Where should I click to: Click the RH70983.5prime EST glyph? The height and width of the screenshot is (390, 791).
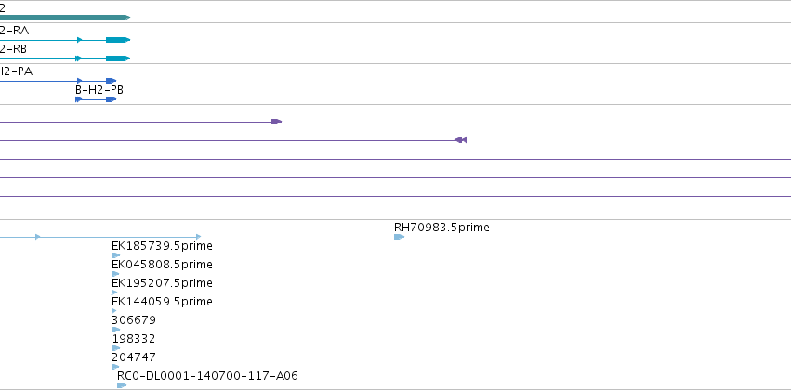[x=399, y=237]
